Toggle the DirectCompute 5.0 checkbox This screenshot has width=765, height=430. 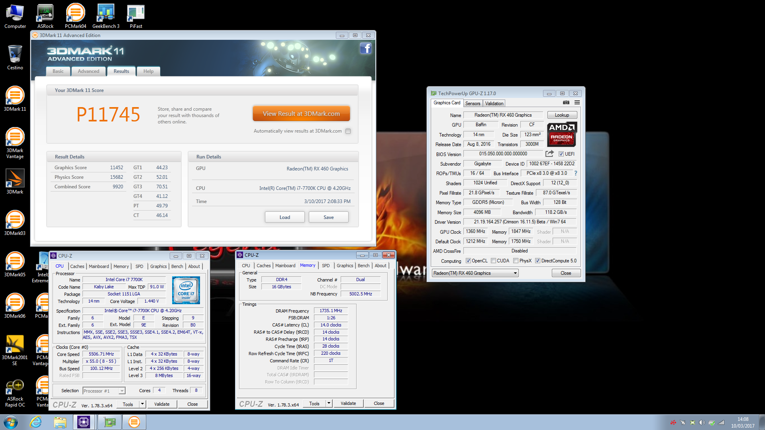click(537, 261)
